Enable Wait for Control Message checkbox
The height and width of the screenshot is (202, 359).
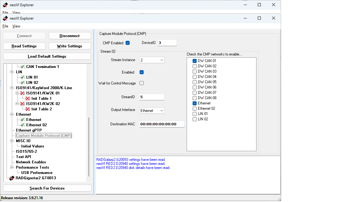coord(141,83)
